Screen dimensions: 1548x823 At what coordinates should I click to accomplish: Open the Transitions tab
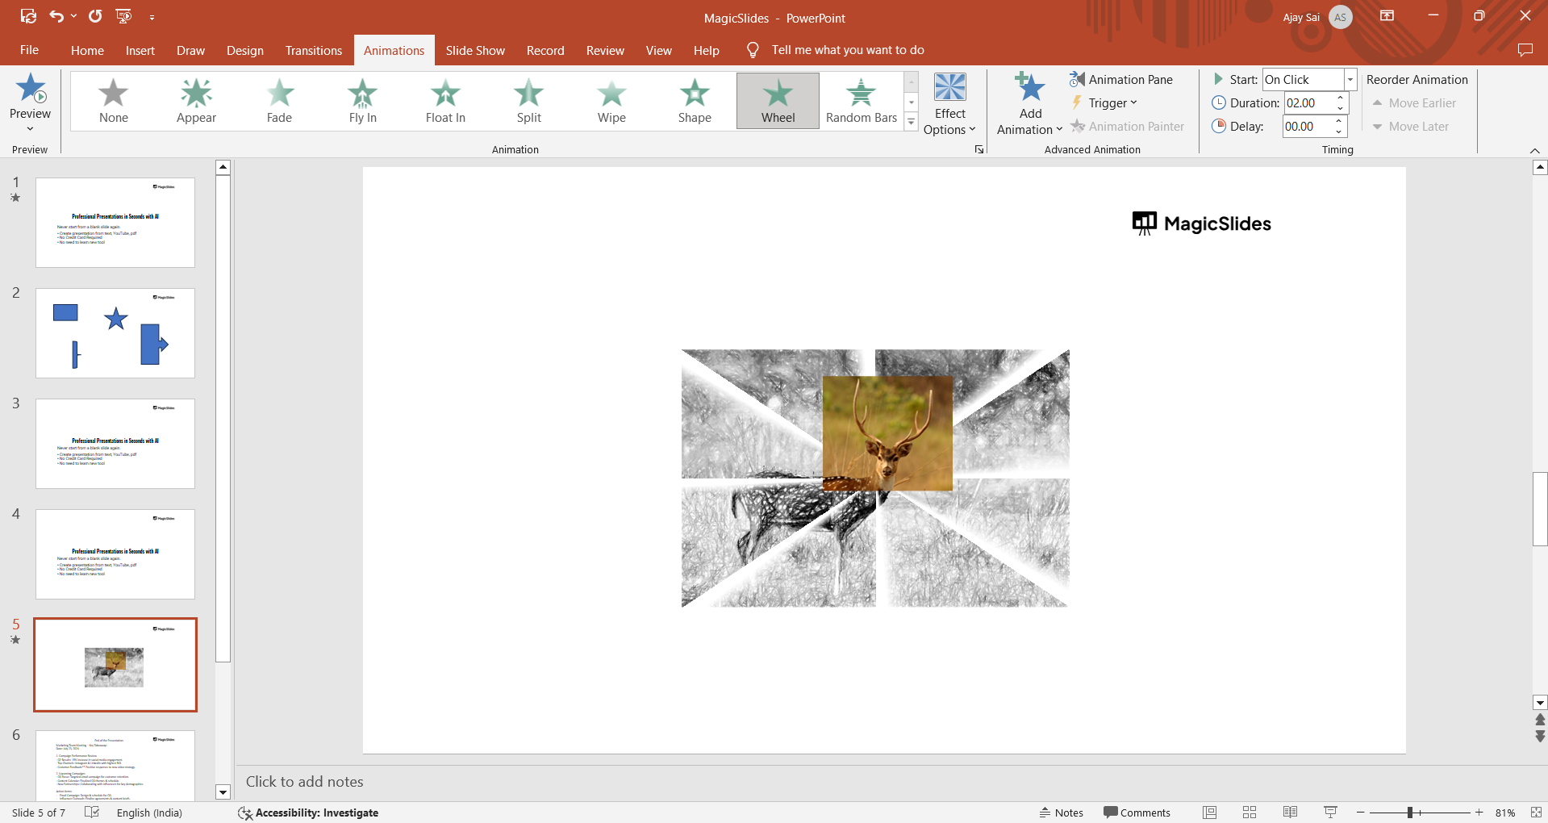point(313,50)
